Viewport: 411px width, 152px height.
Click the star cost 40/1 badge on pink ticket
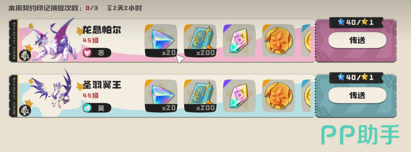click(356, 22)
